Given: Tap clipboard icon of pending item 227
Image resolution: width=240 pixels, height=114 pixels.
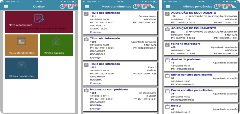Looking at the screenshot, I should 167,29.
